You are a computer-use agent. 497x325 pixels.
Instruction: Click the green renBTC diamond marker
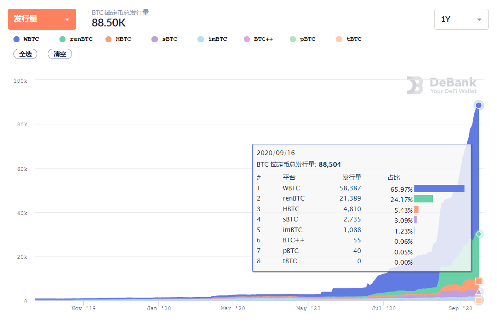point(478,234)
